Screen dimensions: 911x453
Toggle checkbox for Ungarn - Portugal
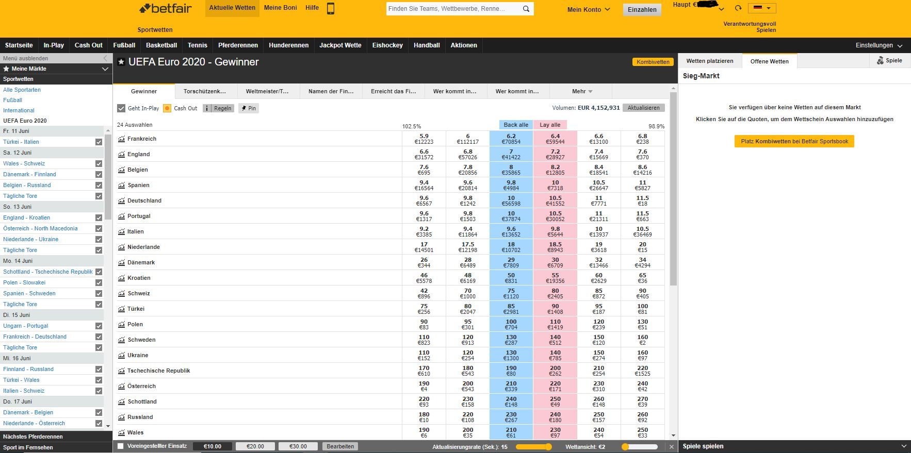coord(99,326)
